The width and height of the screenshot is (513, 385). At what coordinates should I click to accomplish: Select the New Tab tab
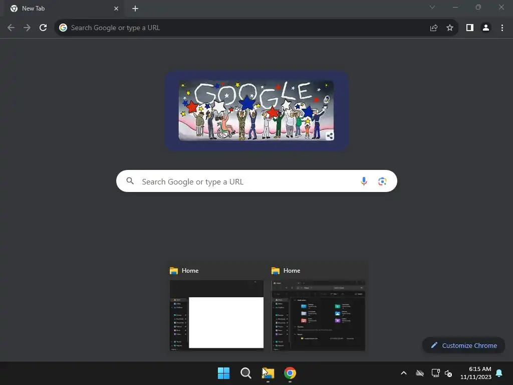point(64,9)
